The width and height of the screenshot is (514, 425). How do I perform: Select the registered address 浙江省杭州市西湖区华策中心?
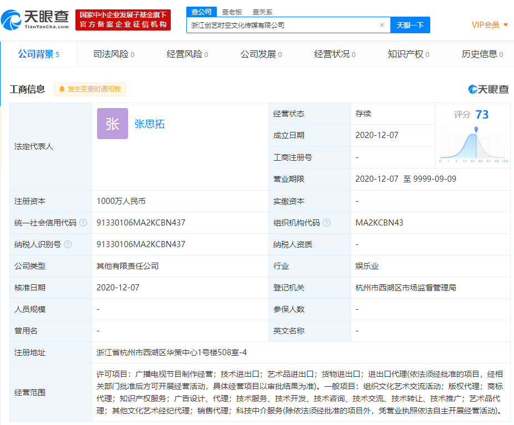(x=171, y=352)
